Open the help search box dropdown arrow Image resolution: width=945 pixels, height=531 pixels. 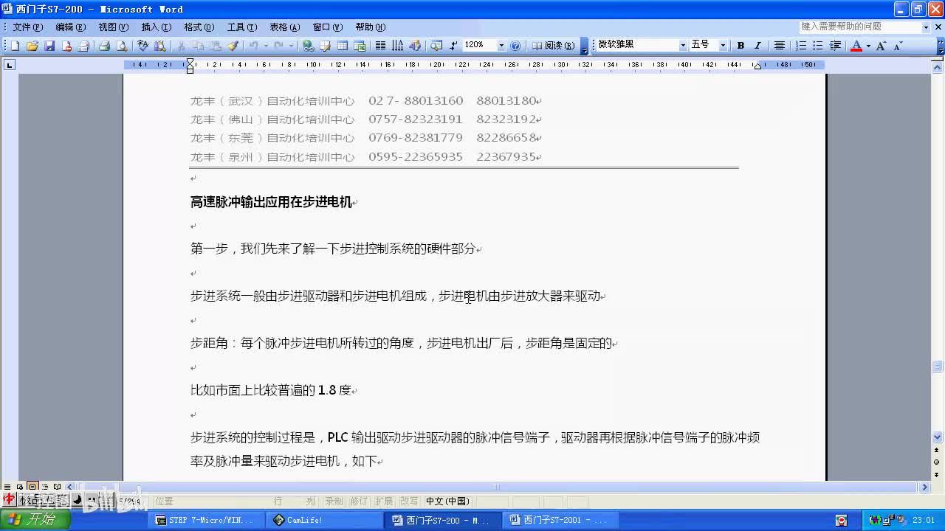click(x=926, y=27)
